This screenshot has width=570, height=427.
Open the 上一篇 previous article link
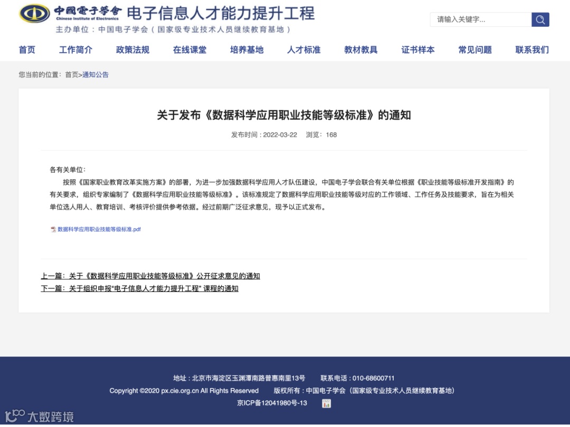point(150,276)
